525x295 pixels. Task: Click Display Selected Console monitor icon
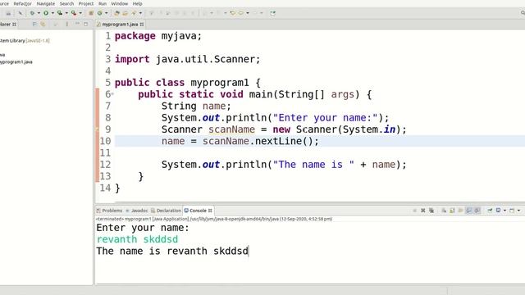[498, 211]
